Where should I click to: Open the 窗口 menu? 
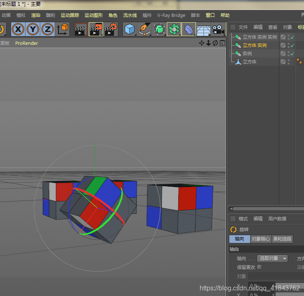click(x=210, y=15)
